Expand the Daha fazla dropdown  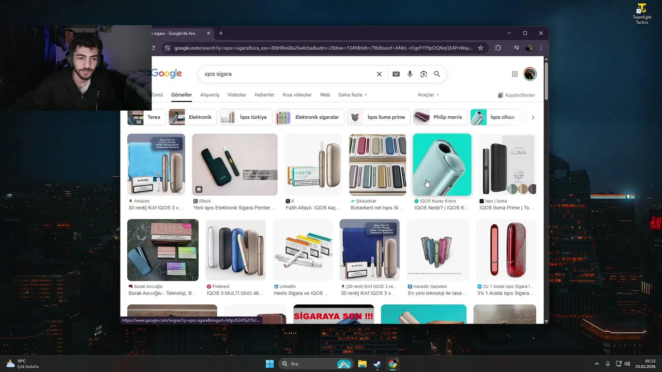point(353,95)
